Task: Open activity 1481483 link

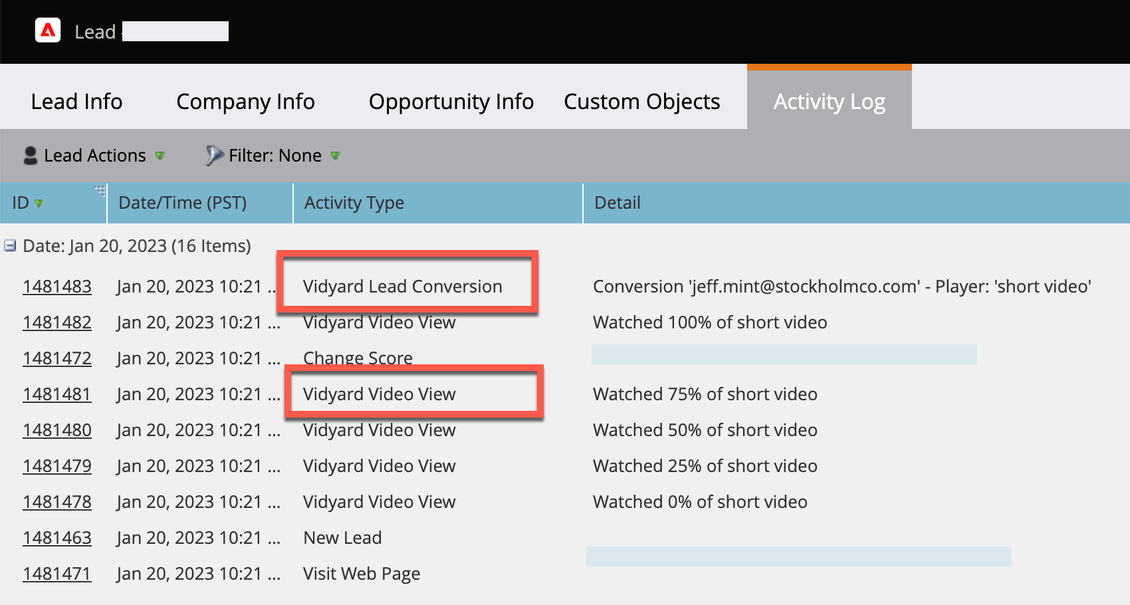Action: click(57, 287)
